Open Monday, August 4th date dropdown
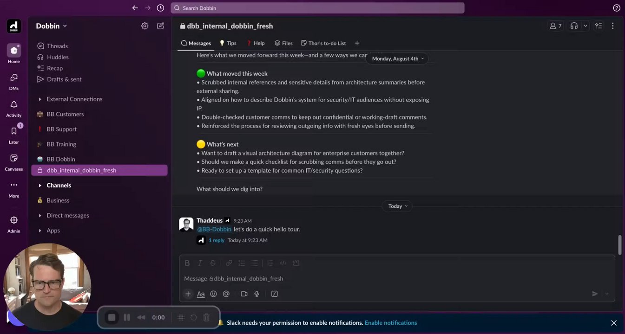 [398, 58]
